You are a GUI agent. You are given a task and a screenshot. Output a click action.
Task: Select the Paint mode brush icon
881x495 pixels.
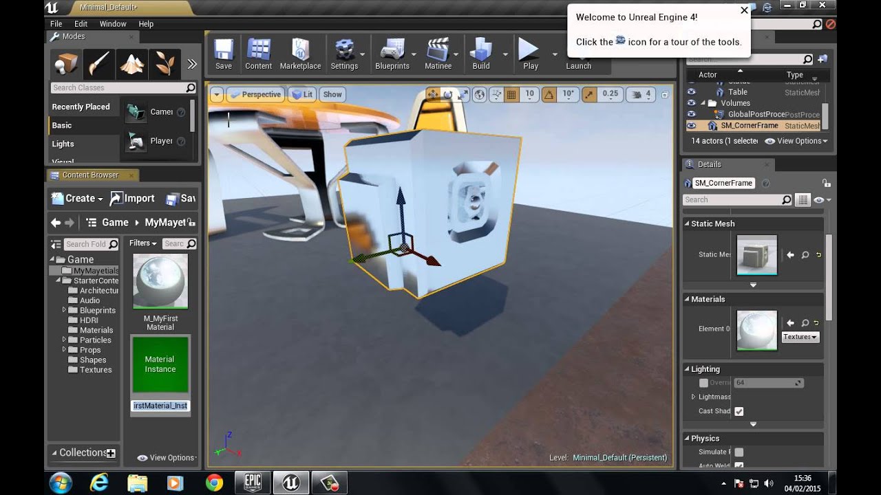[99, 65]
